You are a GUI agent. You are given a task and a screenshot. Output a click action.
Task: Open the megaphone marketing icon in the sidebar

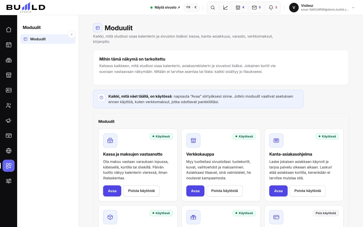9,121
